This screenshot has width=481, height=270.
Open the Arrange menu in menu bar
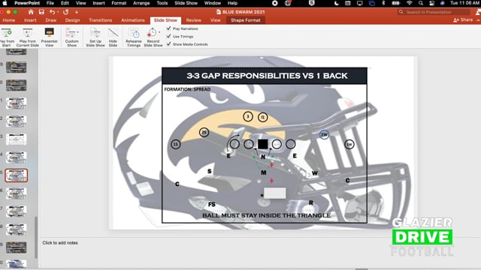[141, 3]
